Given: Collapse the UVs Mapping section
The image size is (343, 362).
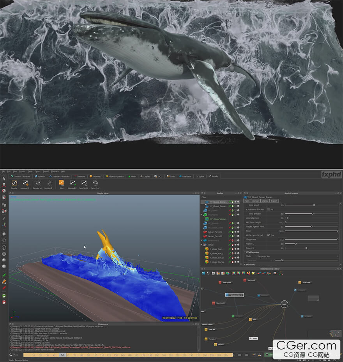Looking at the screenshot, I should tap(245, 252).
